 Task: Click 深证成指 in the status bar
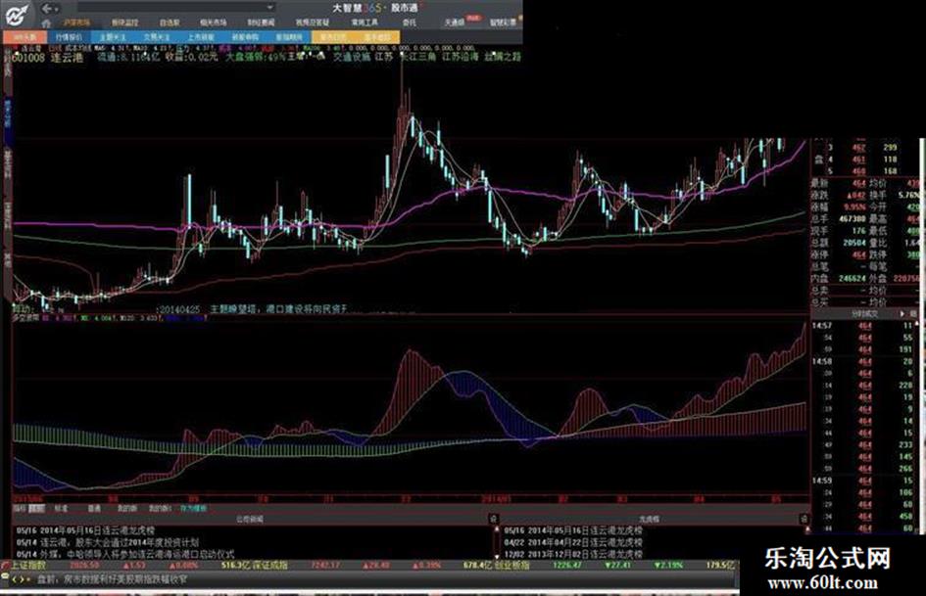(270, 566)
